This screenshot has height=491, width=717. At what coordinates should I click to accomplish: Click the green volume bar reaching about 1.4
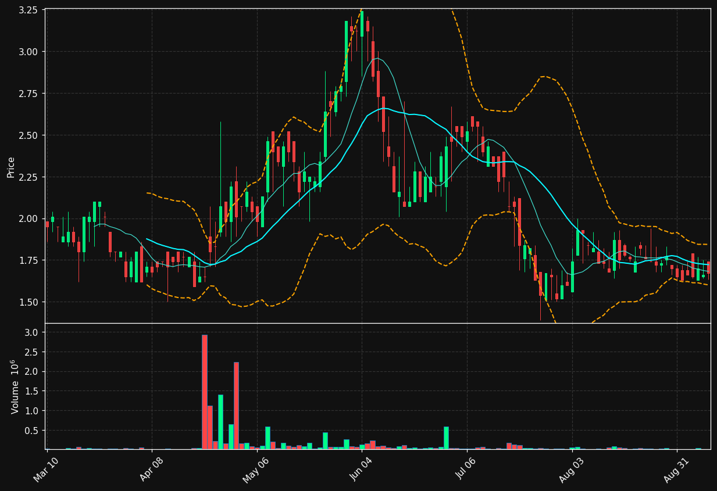point(220,422)
